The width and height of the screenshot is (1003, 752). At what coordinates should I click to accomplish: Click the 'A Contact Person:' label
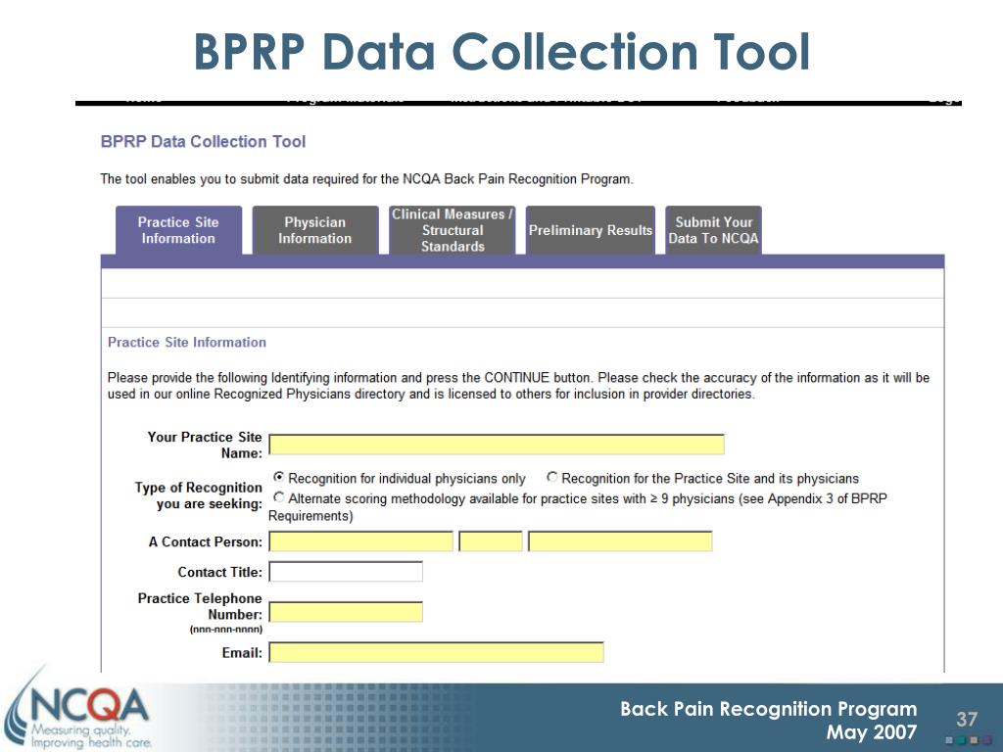tap(206, 541)
